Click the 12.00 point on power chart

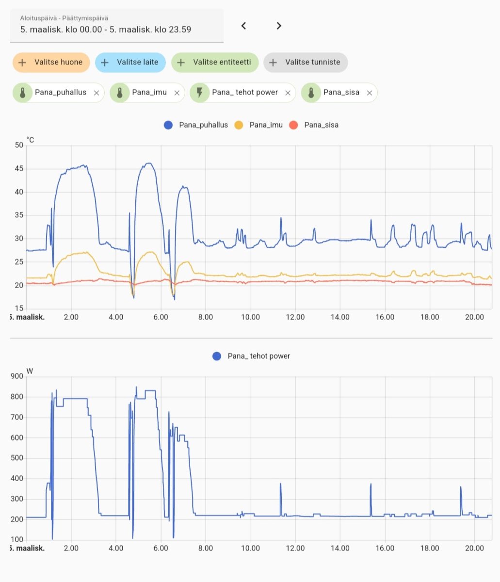(295, 516)
